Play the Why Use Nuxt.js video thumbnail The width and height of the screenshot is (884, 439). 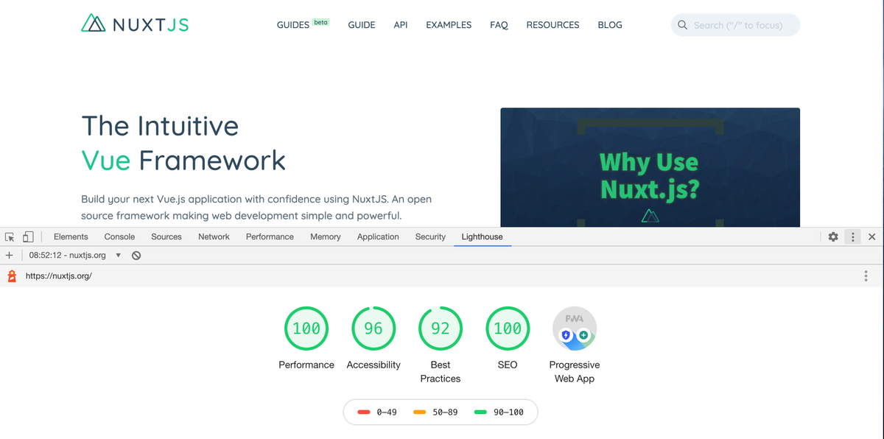click(x=650, y=168)
